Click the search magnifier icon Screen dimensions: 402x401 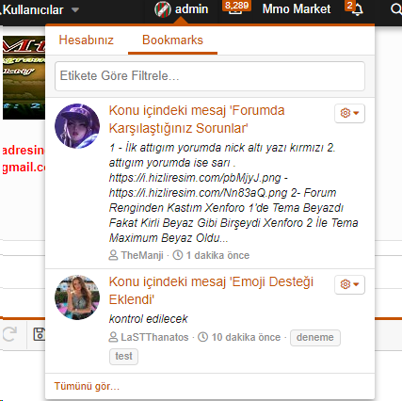click(396, 9)
